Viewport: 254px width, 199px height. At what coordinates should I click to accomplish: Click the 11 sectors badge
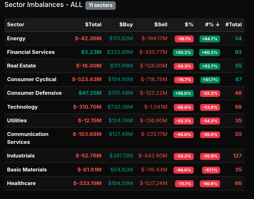coord(101,5)
